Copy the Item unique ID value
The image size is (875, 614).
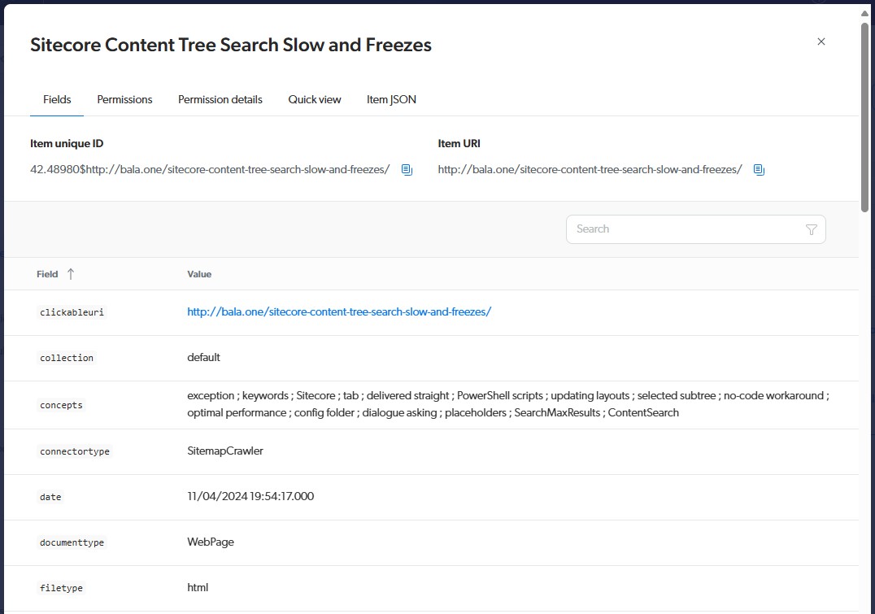pyautogui.click(x=407, y=170)
